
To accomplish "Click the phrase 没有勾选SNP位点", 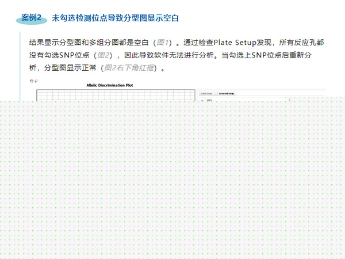I will point(56,55).
